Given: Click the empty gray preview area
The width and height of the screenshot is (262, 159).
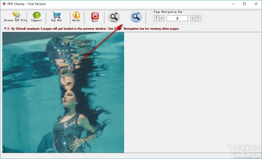Looking at the screenshot, I should [x=193, y=92].
